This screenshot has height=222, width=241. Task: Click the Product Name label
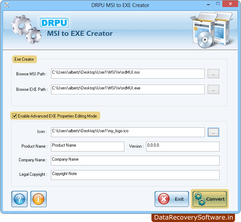pyautogui.click(x=34, y=146)
